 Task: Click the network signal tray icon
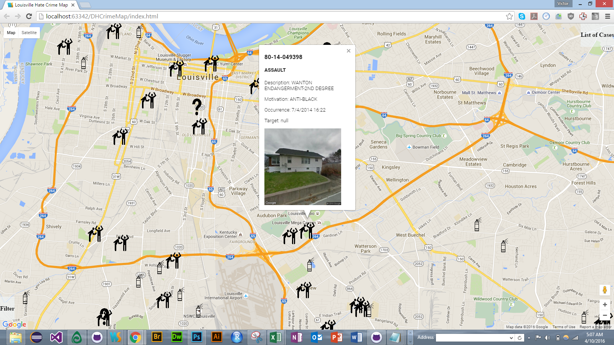[x=575, y=338]
